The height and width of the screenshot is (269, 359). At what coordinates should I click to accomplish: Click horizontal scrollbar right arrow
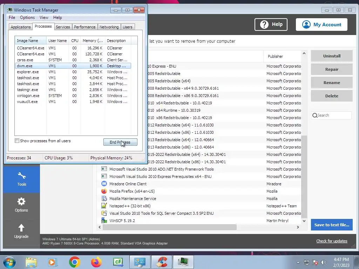(298, 227)
